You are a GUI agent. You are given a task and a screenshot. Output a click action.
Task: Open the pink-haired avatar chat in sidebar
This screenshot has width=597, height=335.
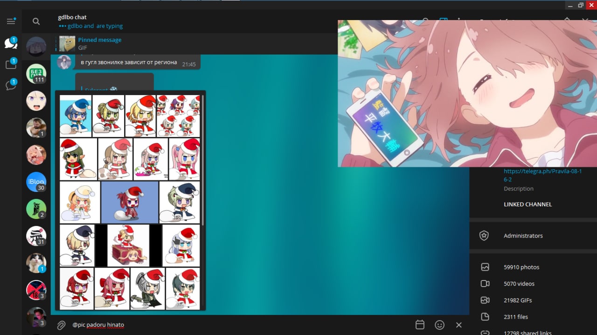click(x=36, y=155)
